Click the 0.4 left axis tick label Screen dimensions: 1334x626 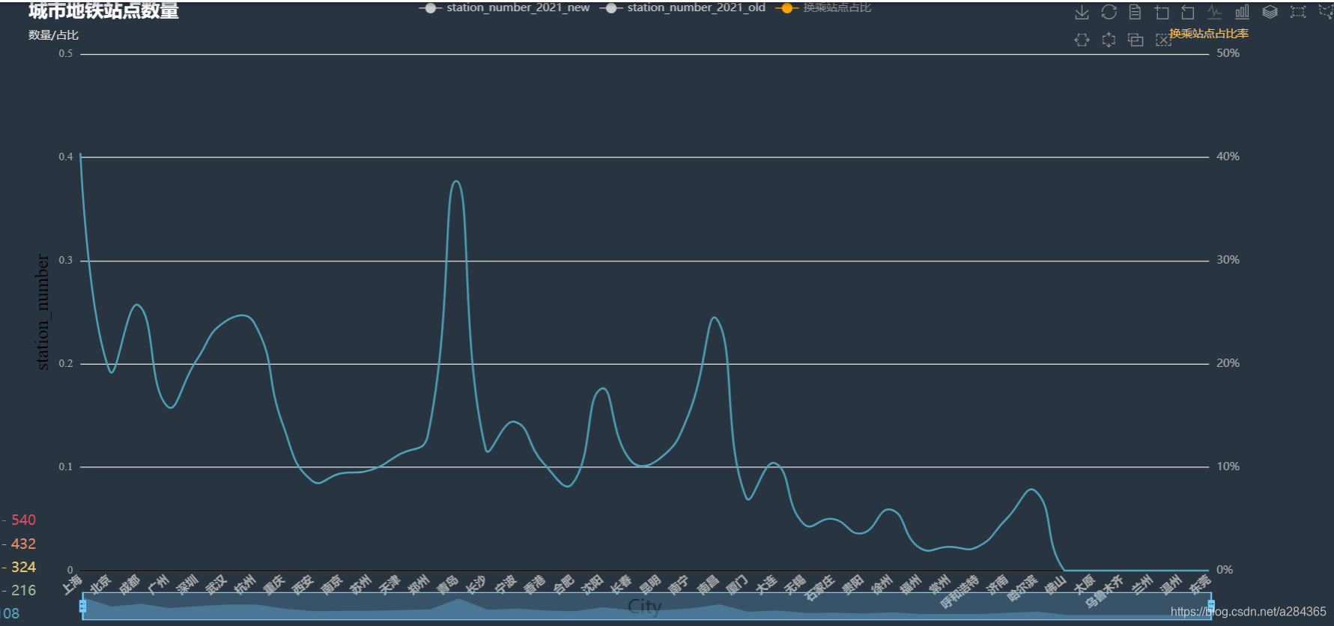click(66, 156)
